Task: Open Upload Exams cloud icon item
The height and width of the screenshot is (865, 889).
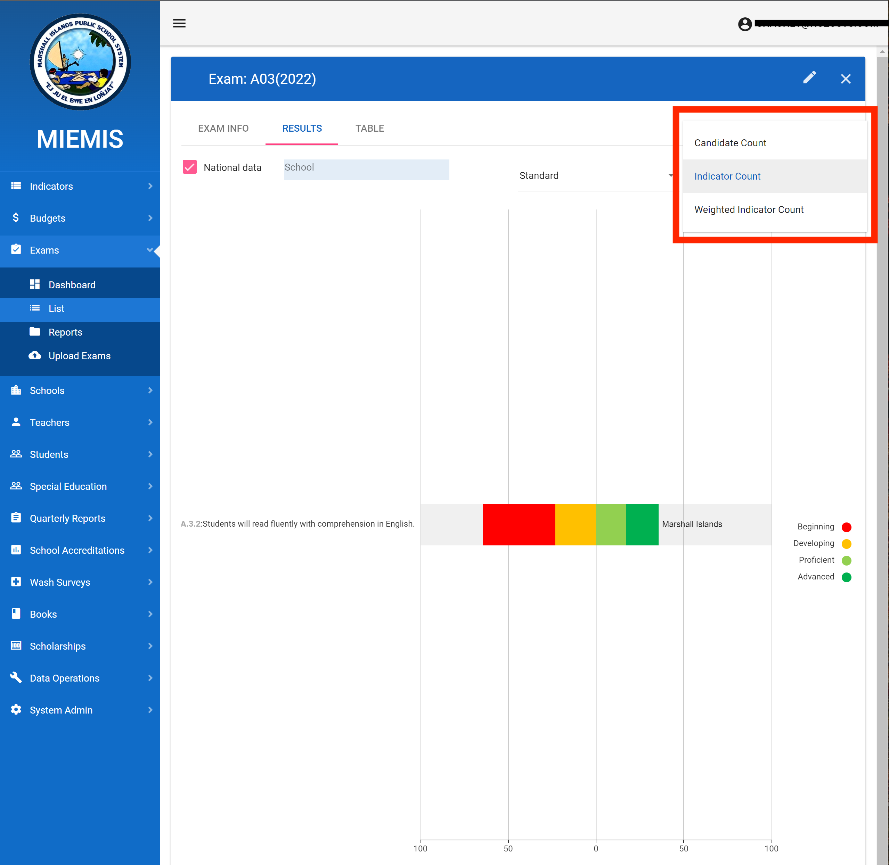Action: (35, 356)
